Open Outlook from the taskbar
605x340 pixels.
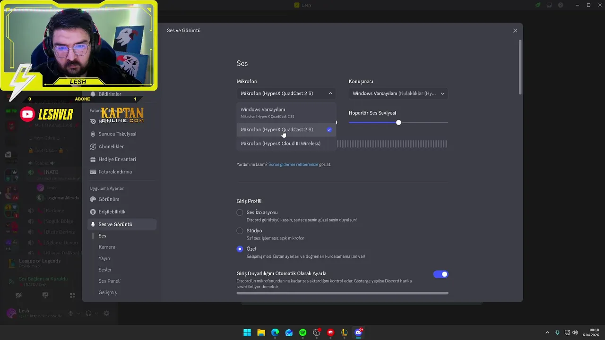click(x=289, y=332)
